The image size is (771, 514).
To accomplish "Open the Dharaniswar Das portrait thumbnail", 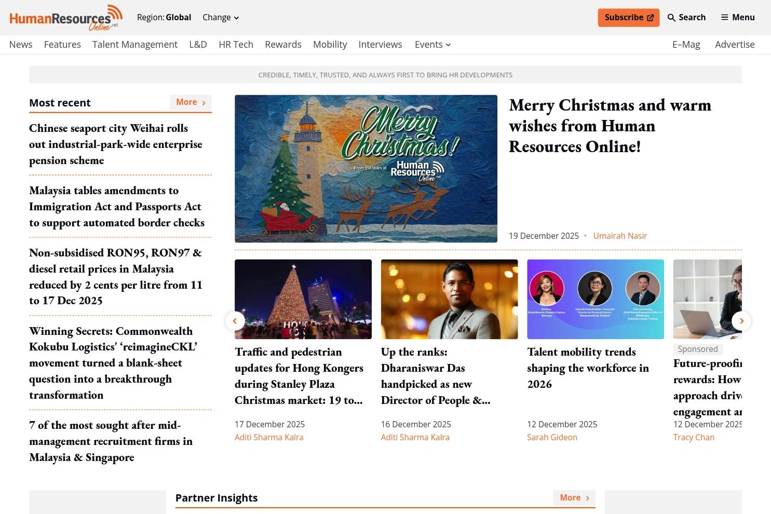I will tap(450, 299).
